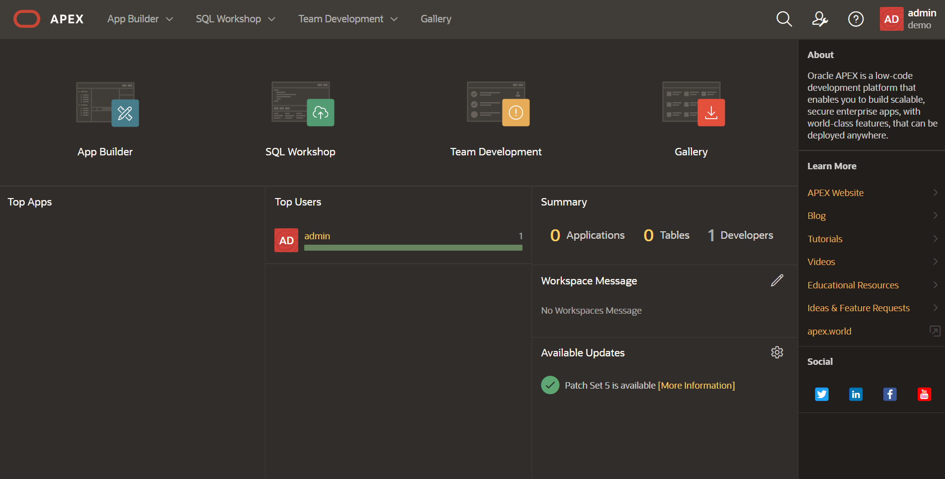This screenshot has height=479, width=945.
Task: Click the 1 Developers summary count
Action: (x=740, y=235)
